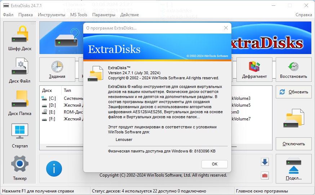Open the Шифр Диск encrypted disk tool
This screenshot has width=315, height=195.
point(20,38)
